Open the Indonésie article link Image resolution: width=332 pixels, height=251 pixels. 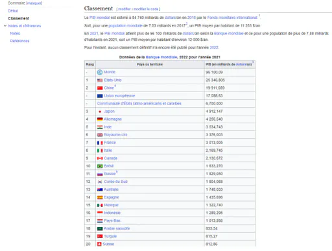coord(112,213)
